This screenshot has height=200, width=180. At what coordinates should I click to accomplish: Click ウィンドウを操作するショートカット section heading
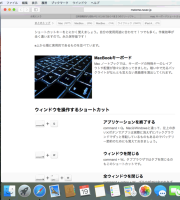[x=72, y=109]
